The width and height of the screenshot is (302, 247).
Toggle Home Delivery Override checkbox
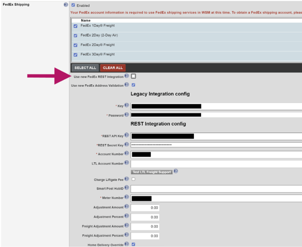tap(133, 244)
